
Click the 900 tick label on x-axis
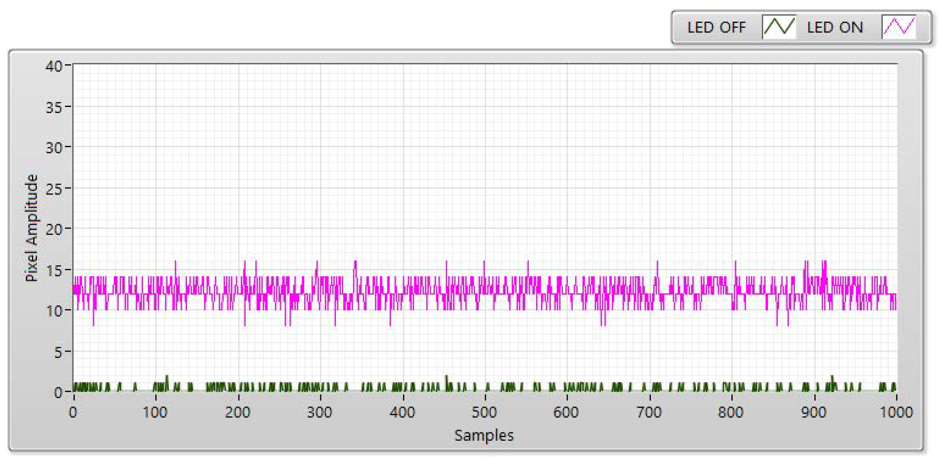pos(814,412)
